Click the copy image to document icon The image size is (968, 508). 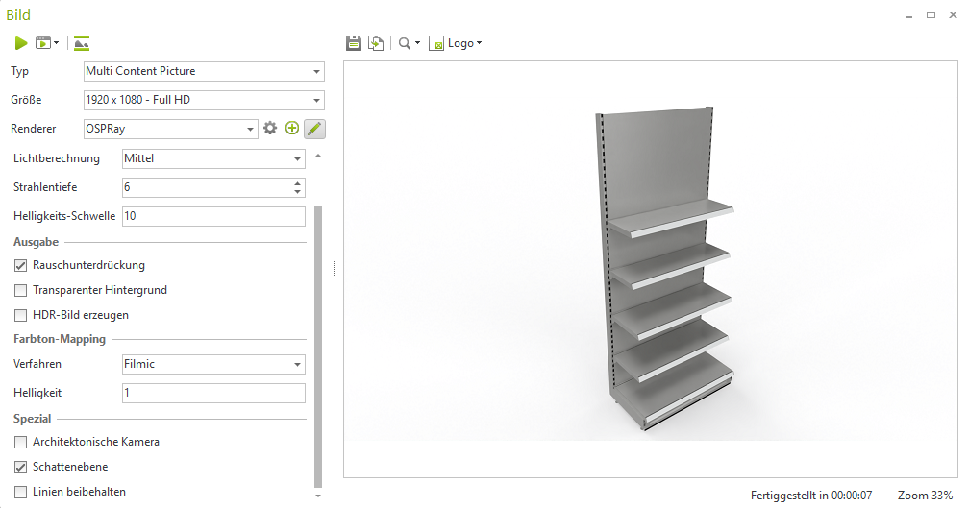pos(376,43)
